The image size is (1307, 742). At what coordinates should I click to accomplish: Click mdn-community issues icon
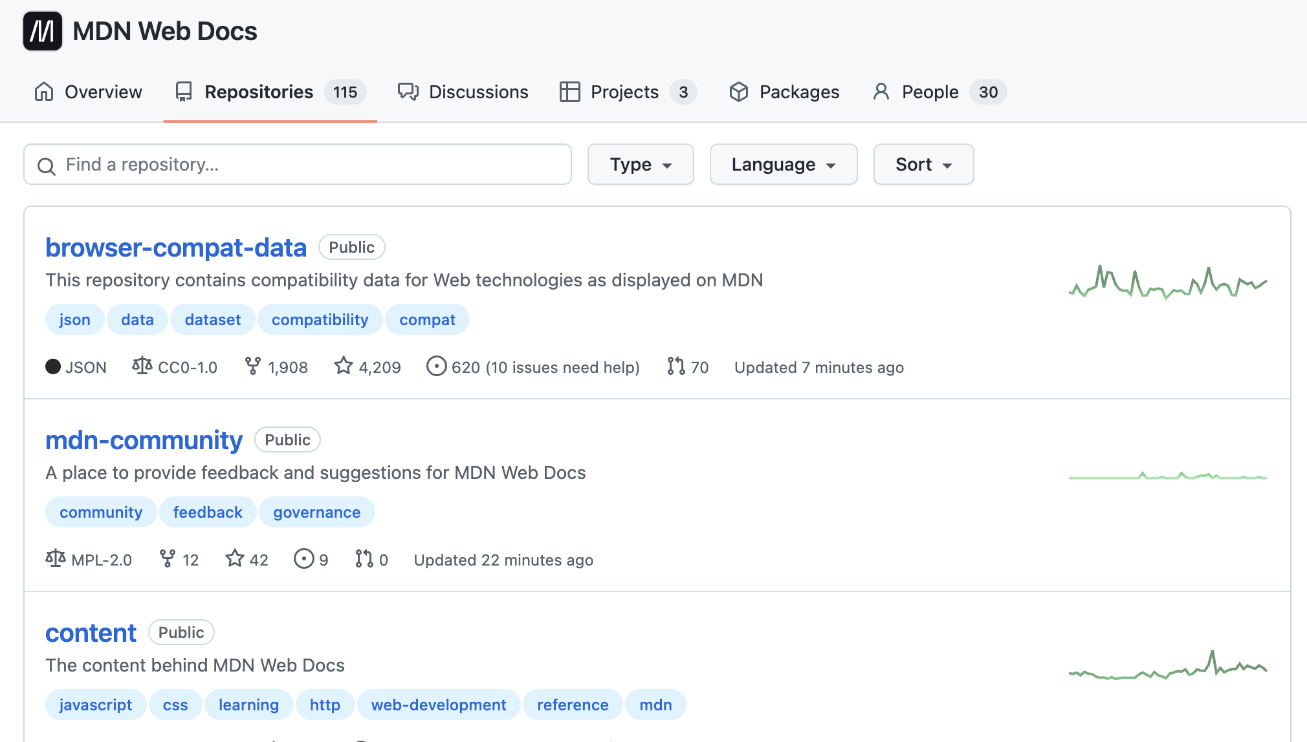coord(304,558)
